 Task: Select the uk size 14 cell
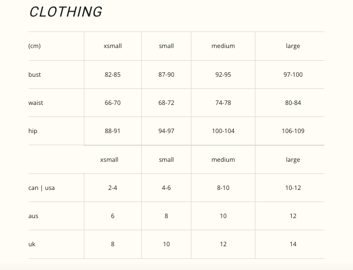pyautogui.click(x=293, y=244)
